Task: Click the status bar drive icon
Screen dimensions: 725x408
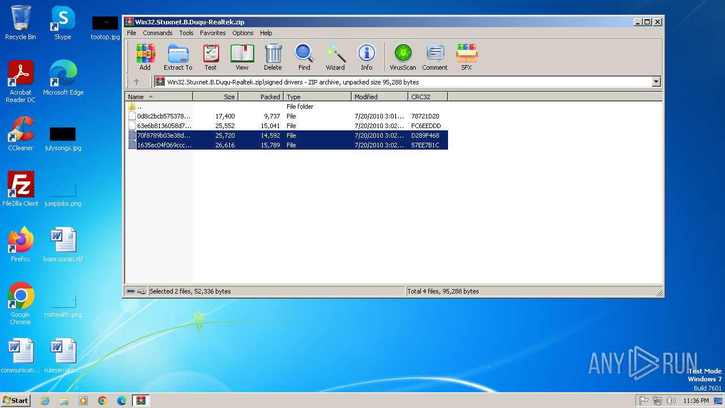Action: tap(131, 291)
